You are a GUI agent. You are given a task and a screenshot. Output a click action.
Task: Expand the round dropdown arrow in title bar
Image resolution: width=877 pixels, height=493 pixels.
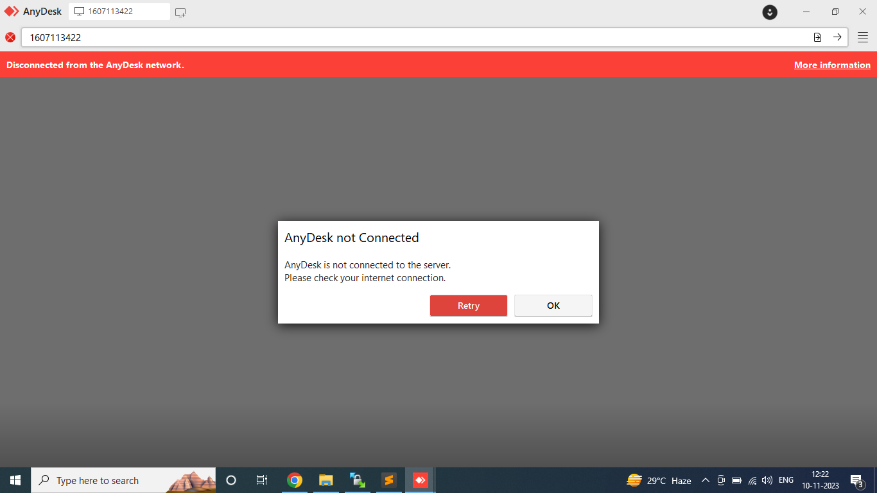[770, 12]
